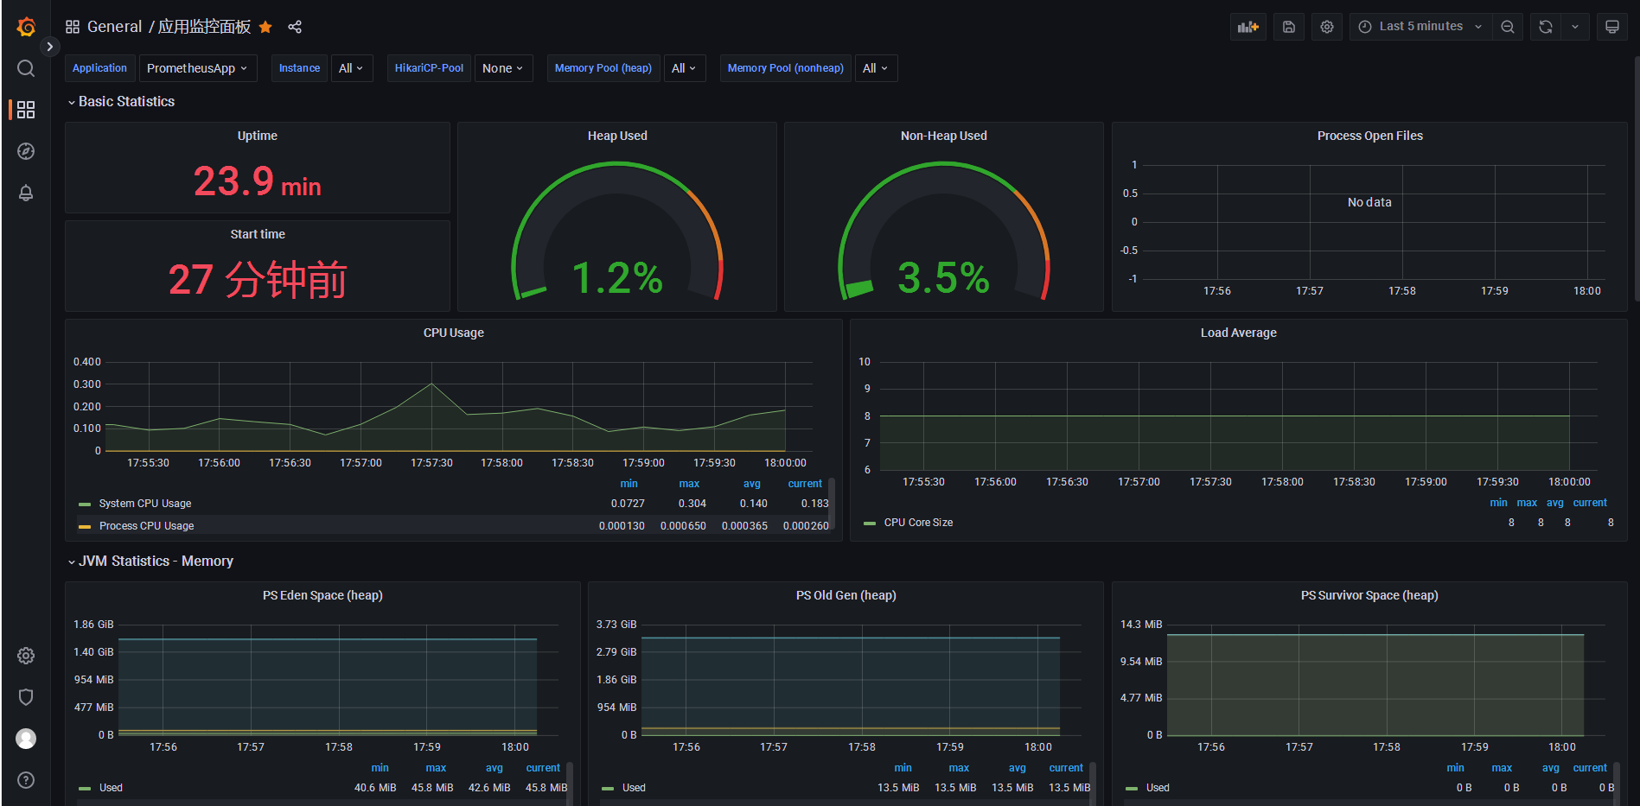Toggle System CPU Usage legend series
Image resolution: width=1640 pixels, height=806 pixels.
[145, 504]
